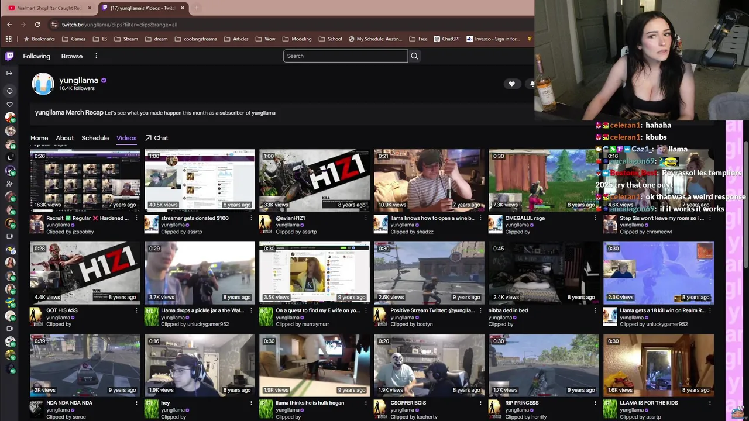Expand the left sidebar arrow
Screen dimensions: 749x421
[9, 73]
